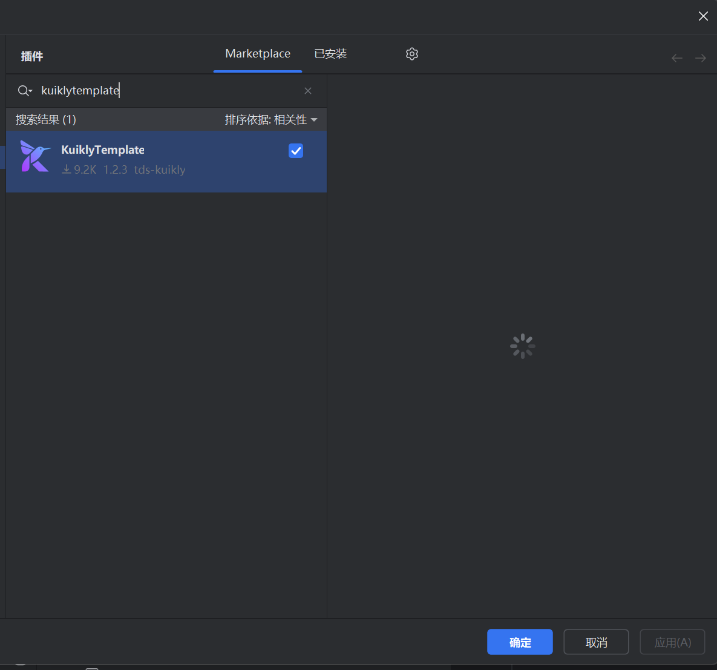Click the 应用(A) apply button
The image size is (717, 670).
coord(672,642)
